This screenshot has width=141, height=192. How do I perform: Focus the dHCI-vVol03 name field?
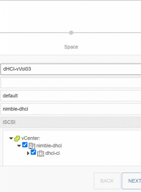pyautogui.click(x=71, y=69)
